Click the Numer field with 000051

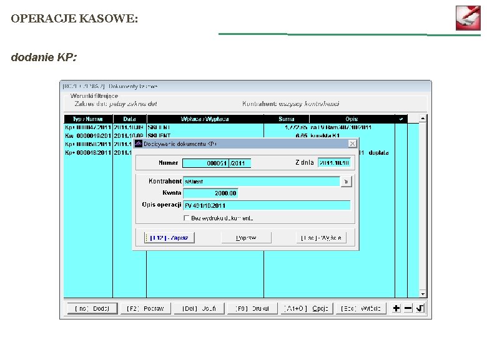[205, 163]
